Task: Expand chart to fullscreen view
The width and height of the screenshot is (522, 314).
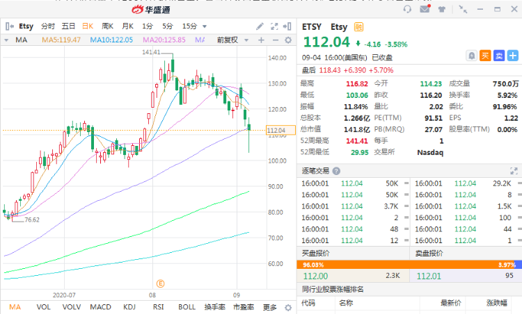Action: tap(274, 26)
